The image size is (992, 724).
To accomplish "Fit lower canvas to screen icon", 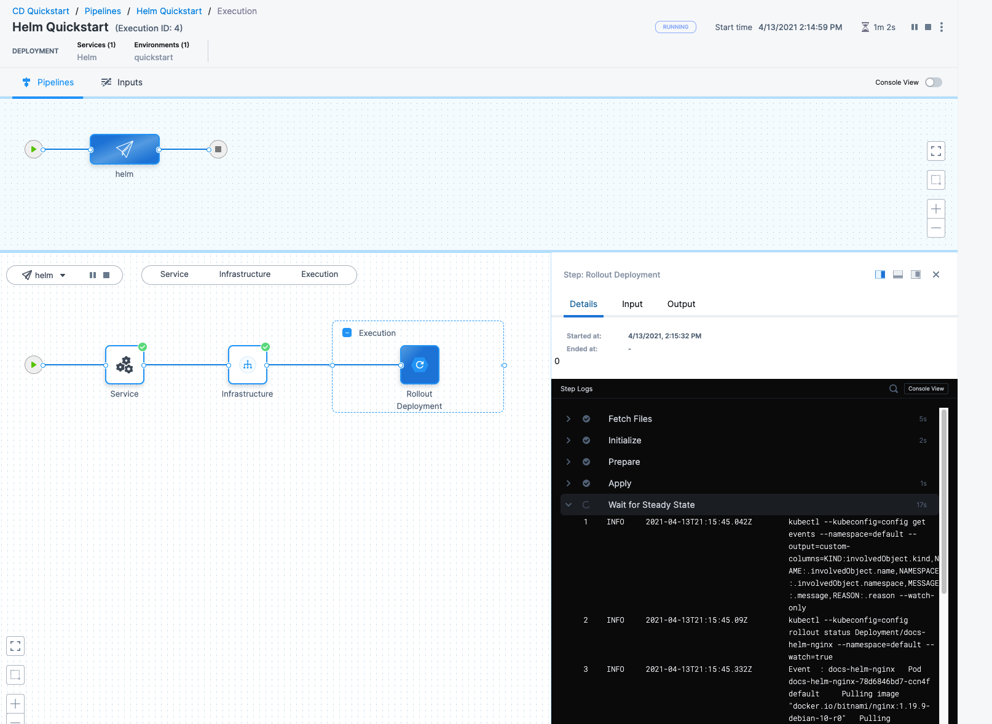I will 15,646.
